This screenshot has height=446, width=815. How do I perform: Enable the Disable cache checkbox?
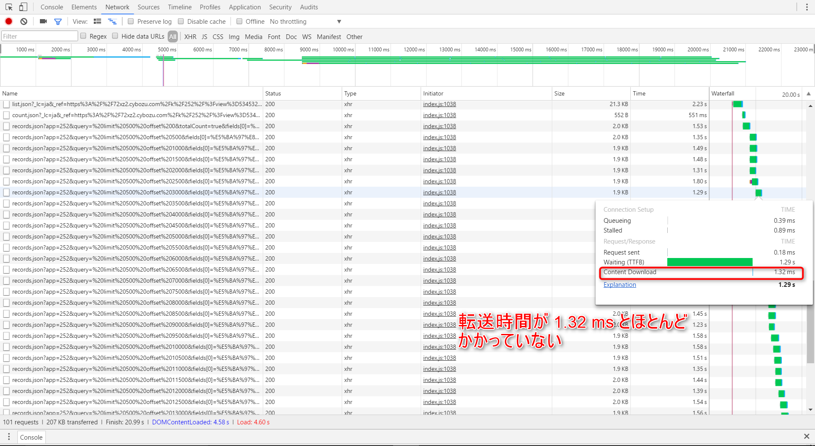[181, 21]
